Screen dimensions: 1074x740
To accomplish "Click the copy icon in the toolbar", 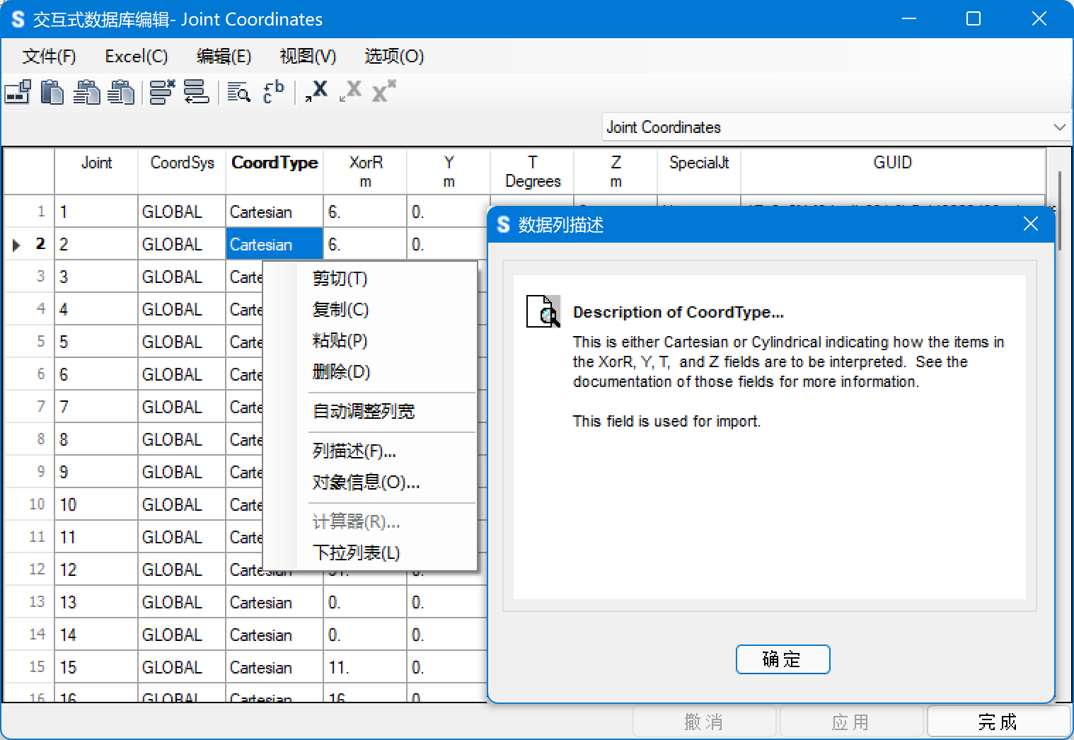I will [18, 92].
